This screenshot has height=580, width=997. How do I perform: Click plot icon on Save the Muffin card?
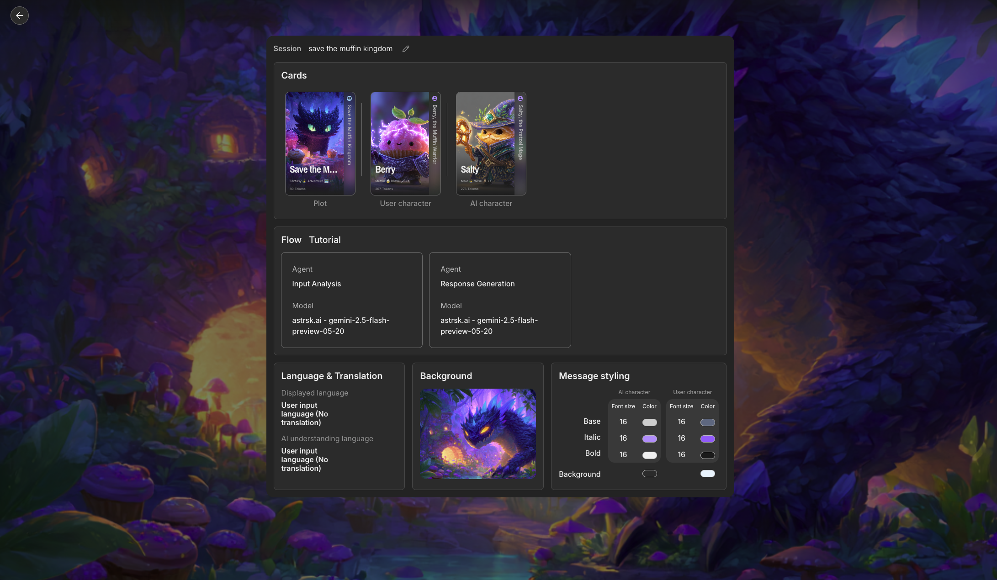pyautogui.click(x=349, y=98)
